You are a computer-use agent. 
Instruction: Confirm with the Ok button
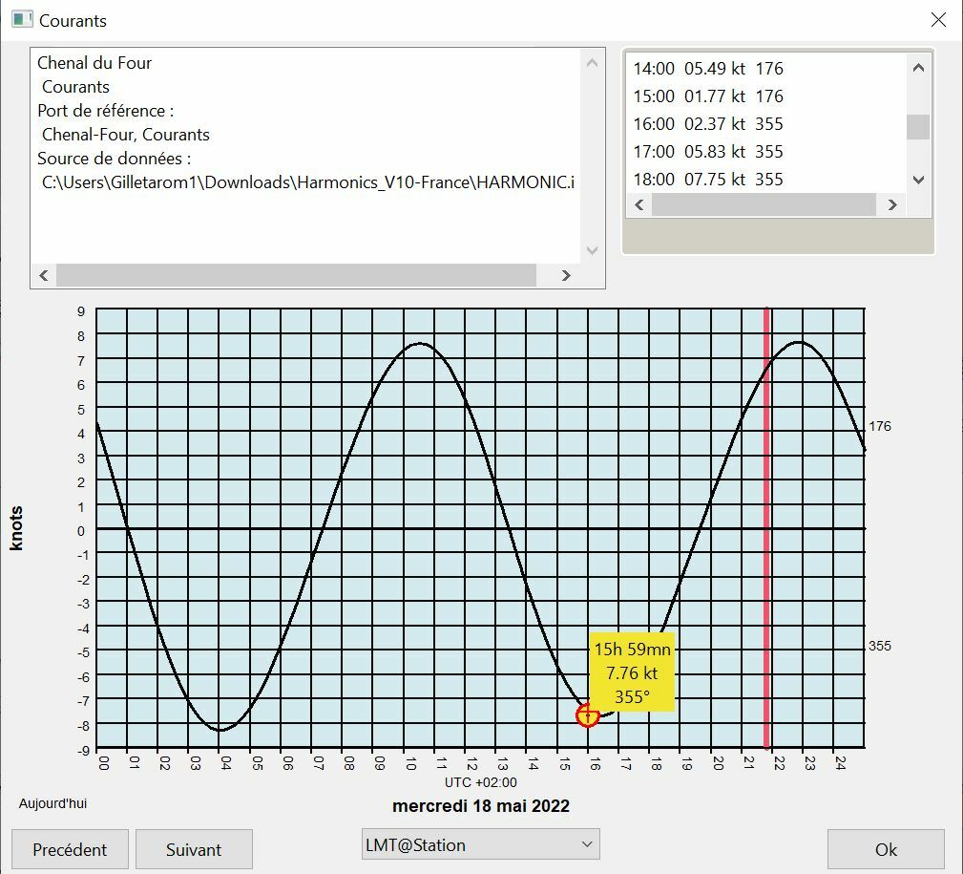click(x=886, y=849)
